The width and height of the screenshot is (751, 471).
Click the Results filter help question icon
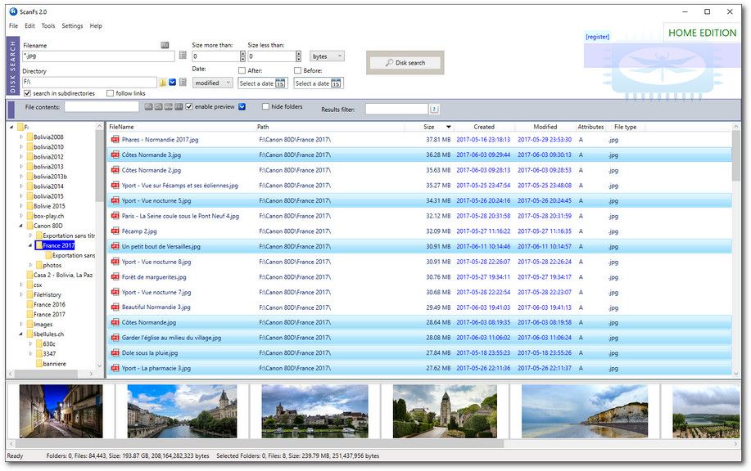(434, 109)
